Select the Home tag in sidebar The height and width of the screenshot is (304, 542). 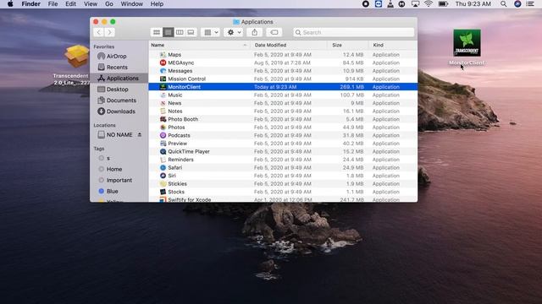(x=119, y=169)
